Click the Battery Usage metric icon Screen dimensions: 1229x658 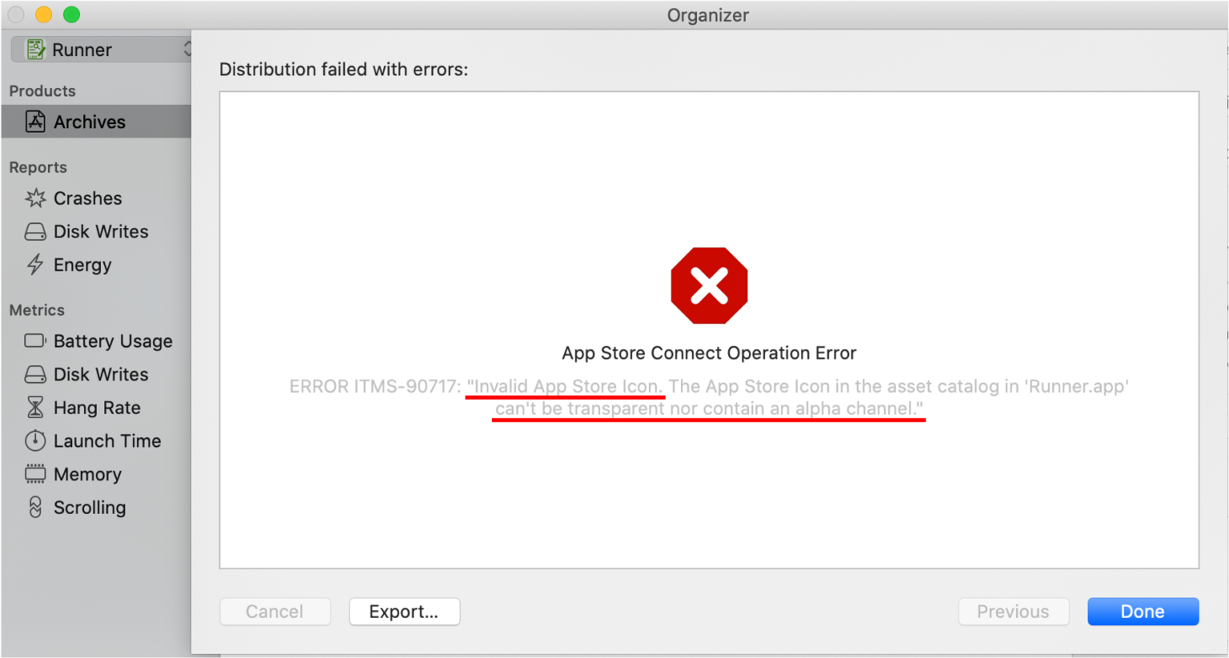click(x=34, y=341)
